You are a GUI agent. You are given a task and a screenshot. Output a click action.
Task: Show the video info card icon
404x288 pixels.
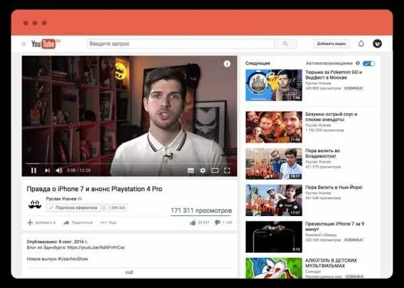[x=227, y=63]
